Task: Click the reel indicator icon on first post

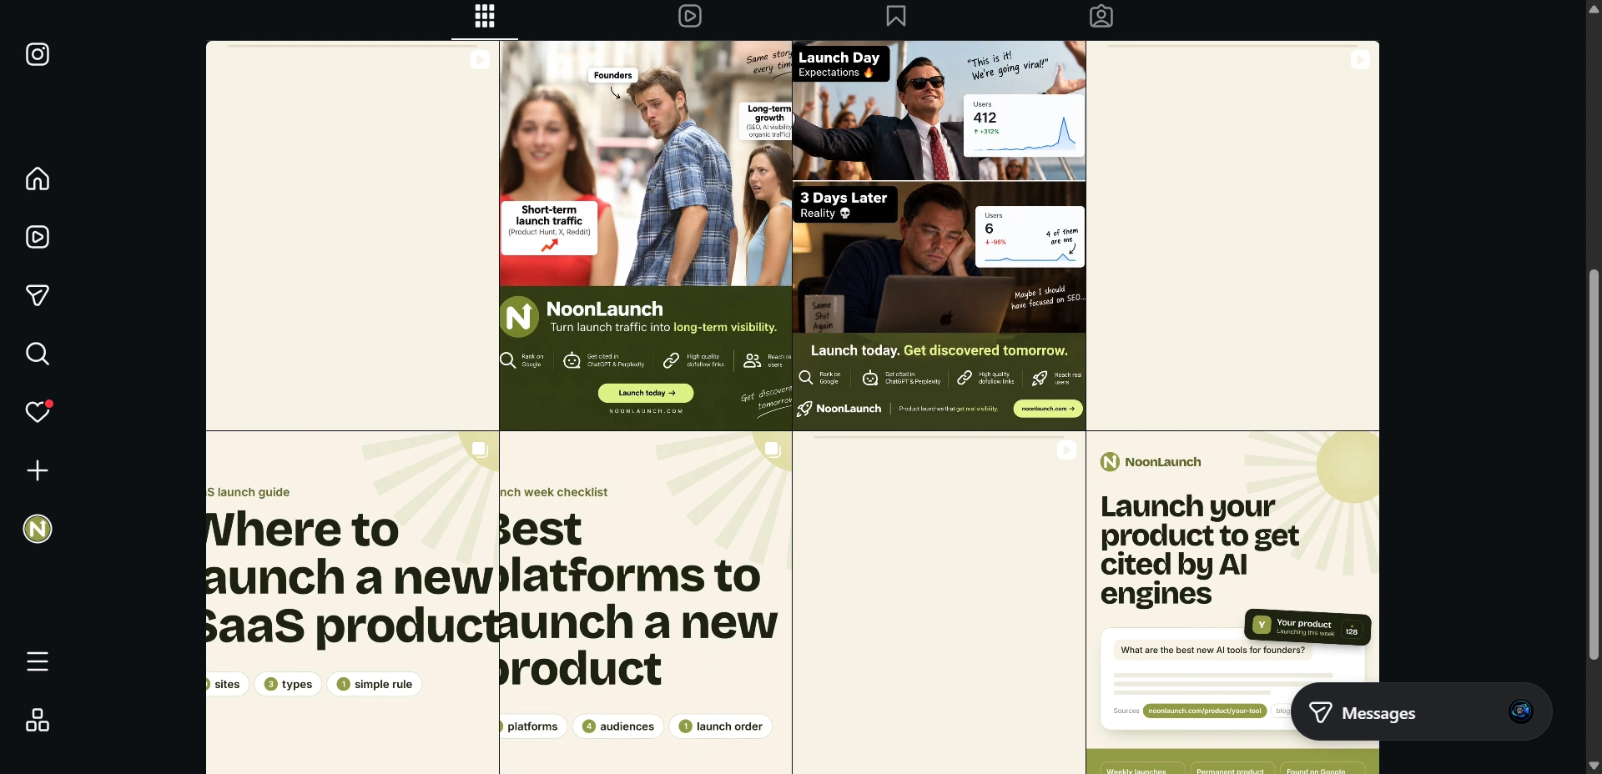Action: [x=480, y=60]
